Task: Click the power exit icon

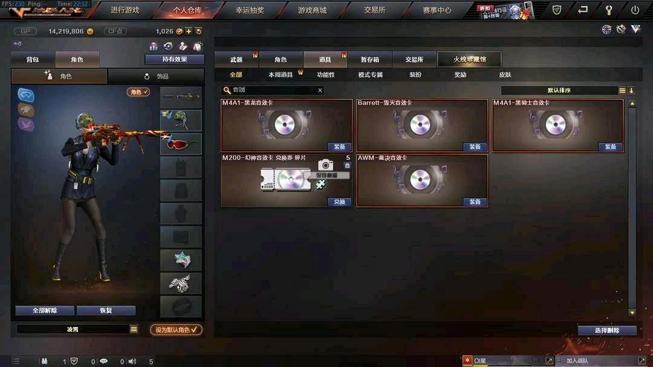Action: click(635, 10)
